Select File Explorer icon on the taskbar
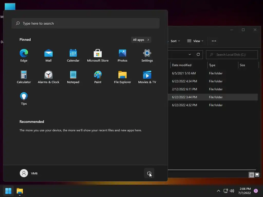 tap(20, 191)
